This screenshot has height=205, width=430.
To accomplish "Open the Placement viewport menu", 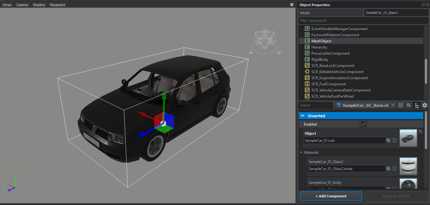I will (x=58, y=5).
